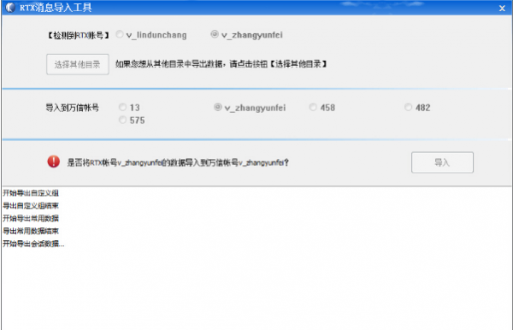Click the RTX消息导入工具 app logo icon
Screen dimensions: 513x330
(10, 7)
